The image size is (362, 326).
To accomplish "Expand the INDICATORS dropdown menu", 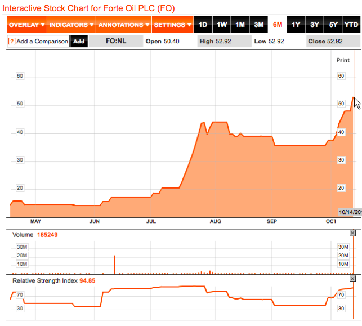I will click(71, 25).
